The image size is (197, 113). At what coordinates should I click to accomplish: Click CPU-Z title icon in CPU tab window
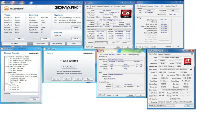(x=86, y=3)
